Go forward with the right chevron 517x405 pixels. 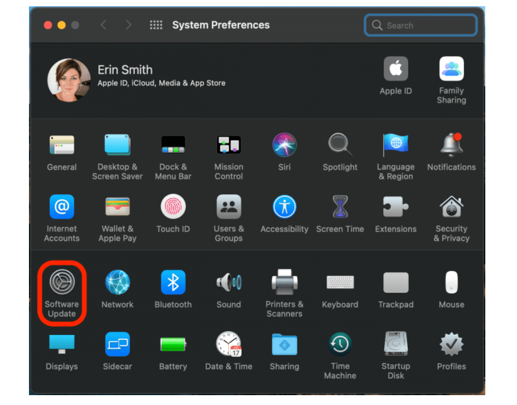(x=128, y=25)
